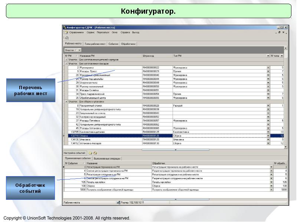297x222 pixels.
Task: Open the Сервис menu
Action: 90,33
